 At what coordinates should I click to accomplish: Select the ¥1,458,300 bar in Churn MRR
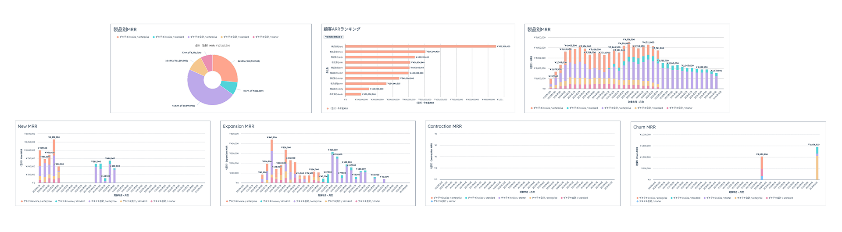point(817,163)
